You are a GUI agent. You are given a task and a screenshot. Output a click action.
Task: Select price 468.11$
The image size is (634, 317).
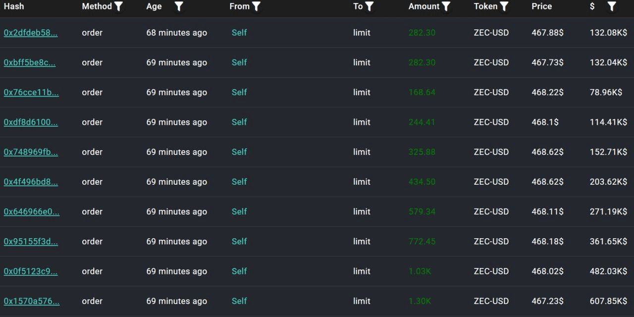tap(547, 211)
